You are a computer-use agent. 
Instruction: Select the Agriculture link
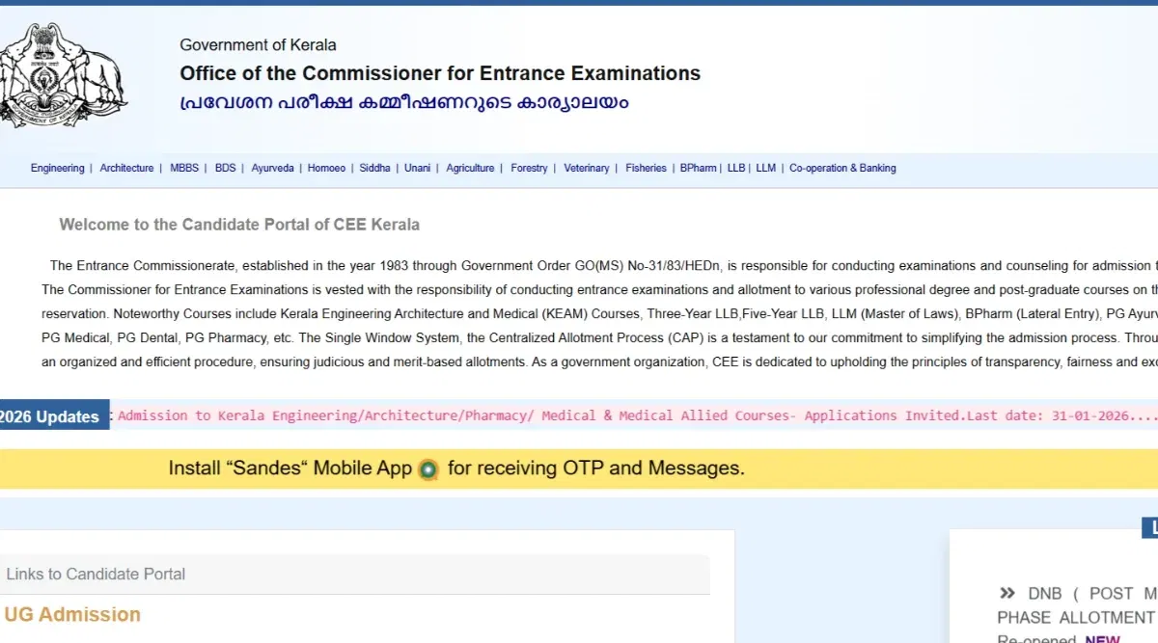click(470, 168)
